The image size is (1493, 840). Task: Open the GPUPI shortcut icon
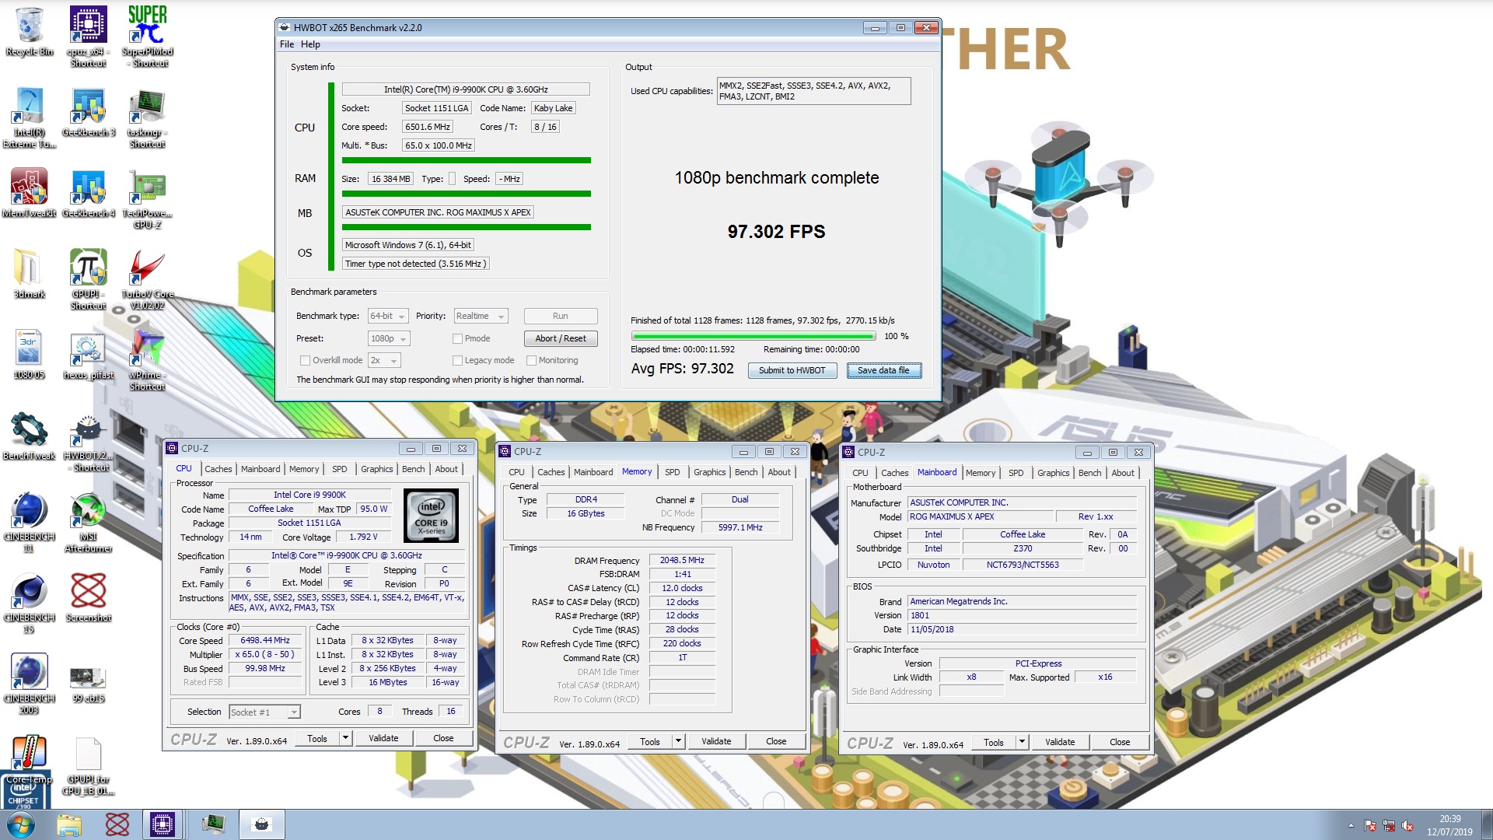(x=88, y=278)
